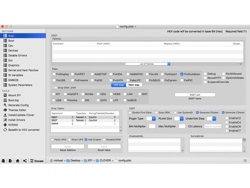Click the Desktop folder in path bar
This screenshot has height=188, width=250.
click(73, 161)
